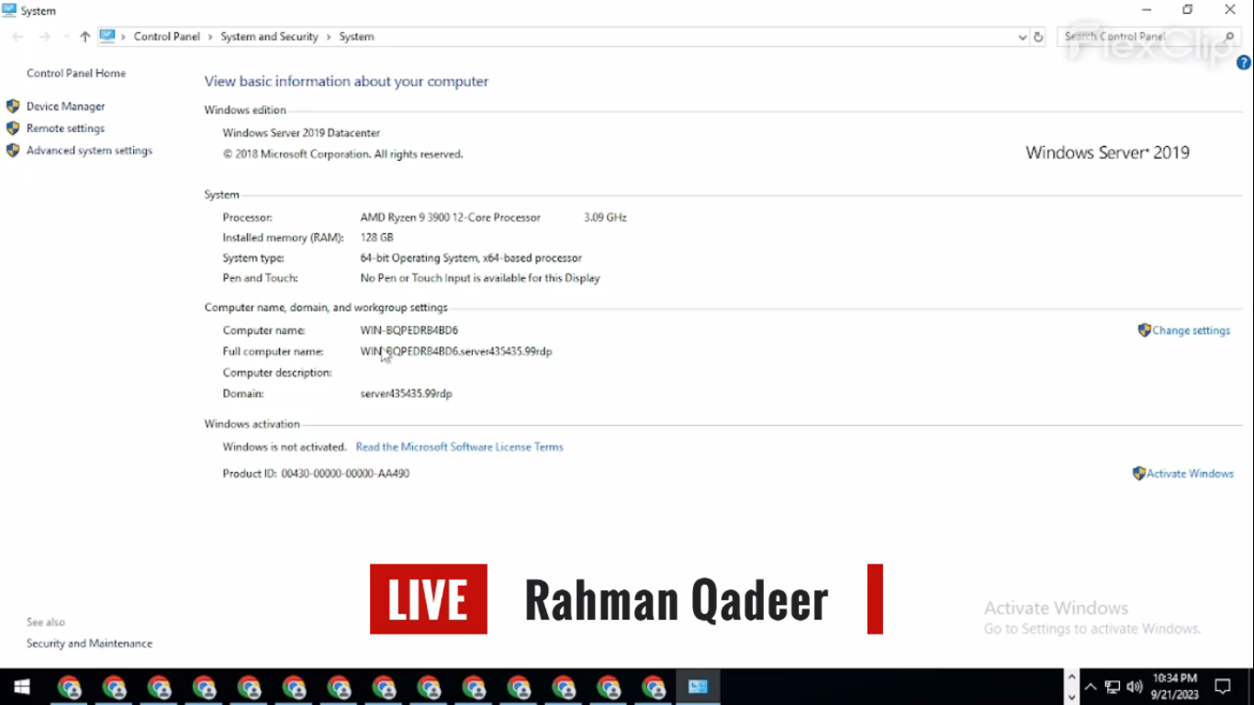Open Control Panel Home
The width and height of the screenshot is (1254, 705).
coord(76,73)
